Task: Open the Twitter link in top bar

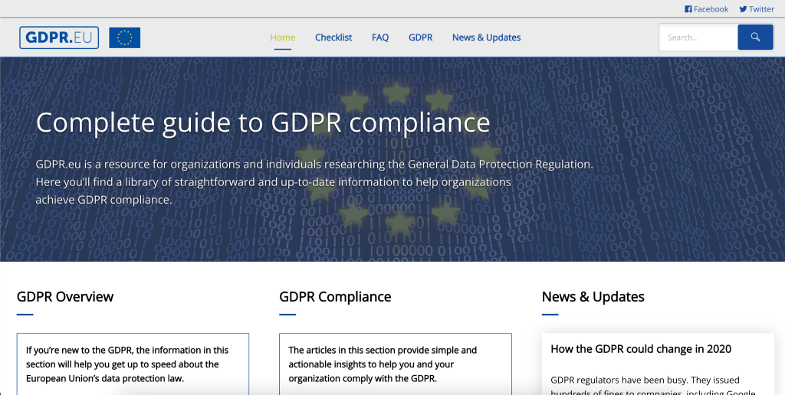Action: point(757,9)
